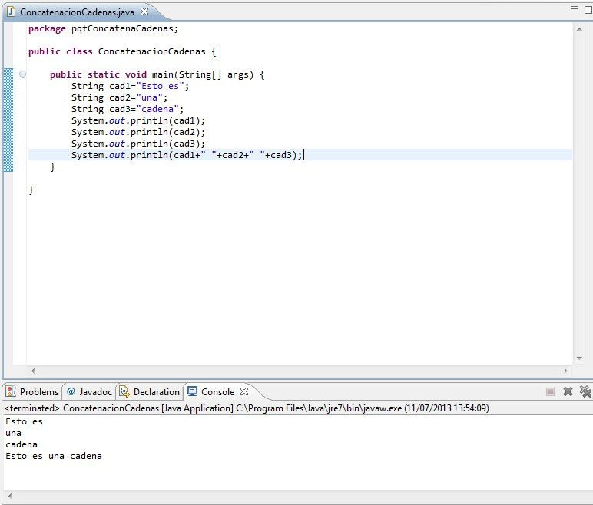Click the editor vertical scrollbar down arrow
593x505 pixels.
tap(579, 358)
